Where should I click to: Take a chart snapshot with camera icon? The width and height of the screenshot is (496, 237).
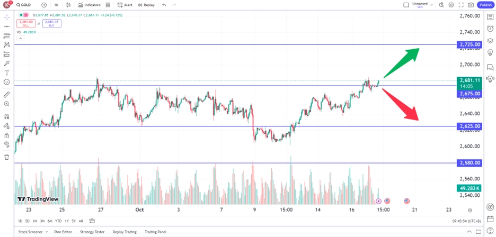(471, 5)
